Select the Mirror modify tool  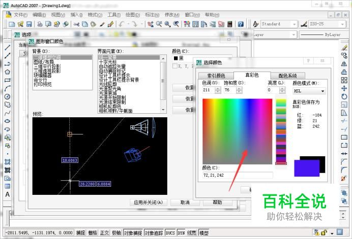point(344,64)
